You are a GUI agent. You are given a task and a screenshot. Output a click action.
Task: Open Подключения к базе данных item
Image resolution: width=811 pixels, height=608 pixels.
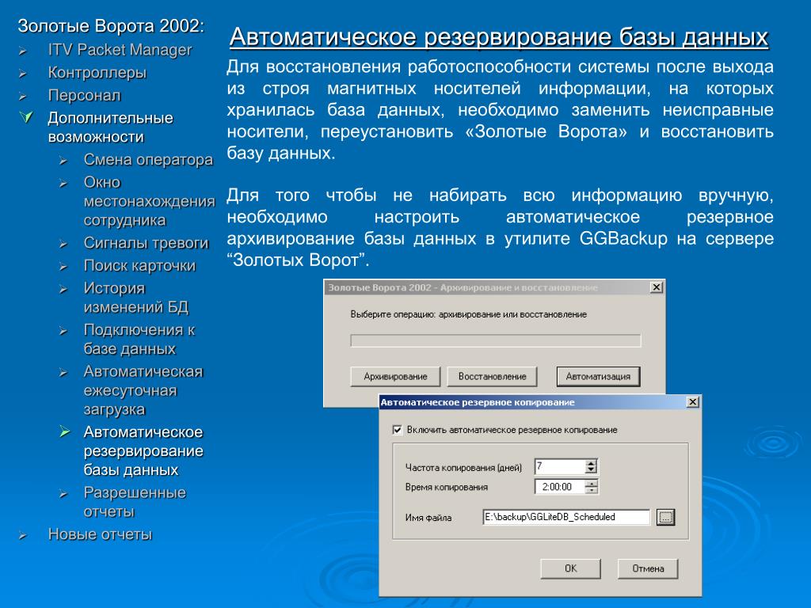coord(139,339)
